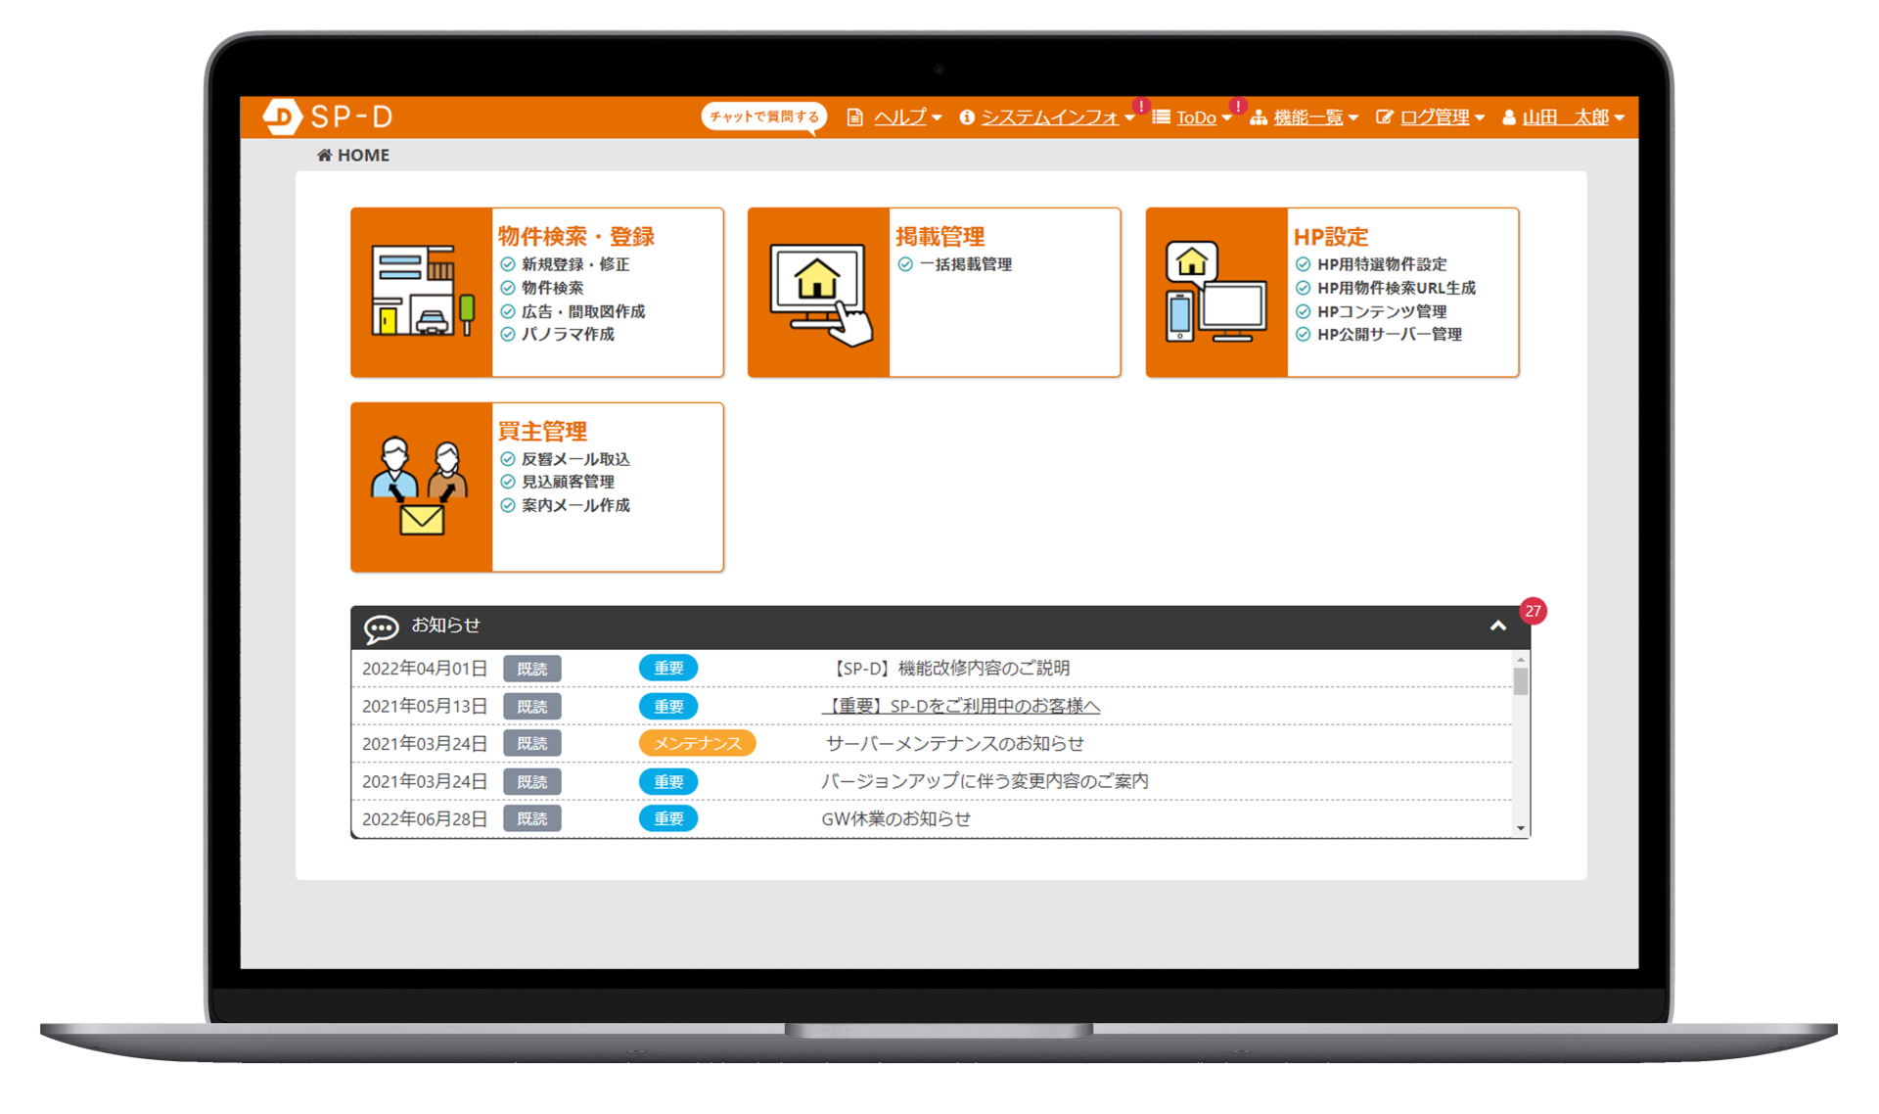Open the ログ管理 menu
Image resolution: width=1879 pixels, height=1114 pixels.
1434,117
